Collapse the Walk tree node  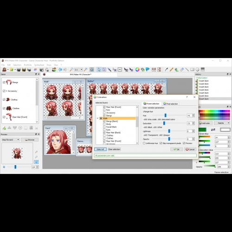pyautogui.click(x=97, y=118)
